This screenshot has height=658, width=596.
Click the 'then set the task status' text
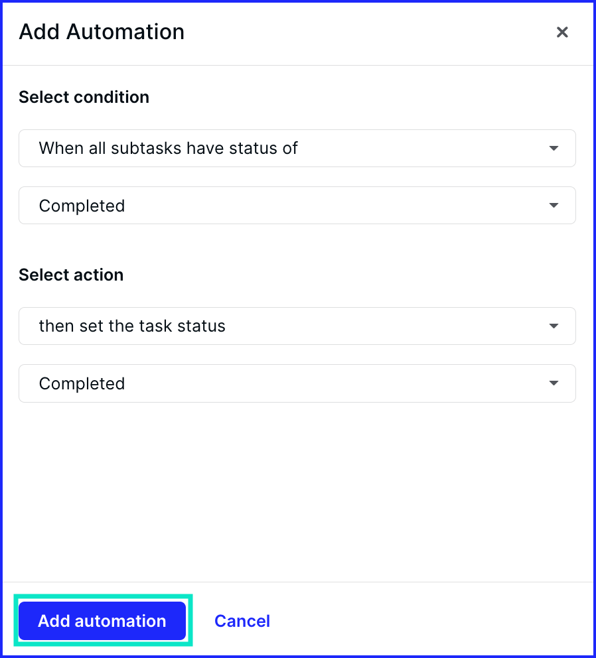click(x=132, y=326)
